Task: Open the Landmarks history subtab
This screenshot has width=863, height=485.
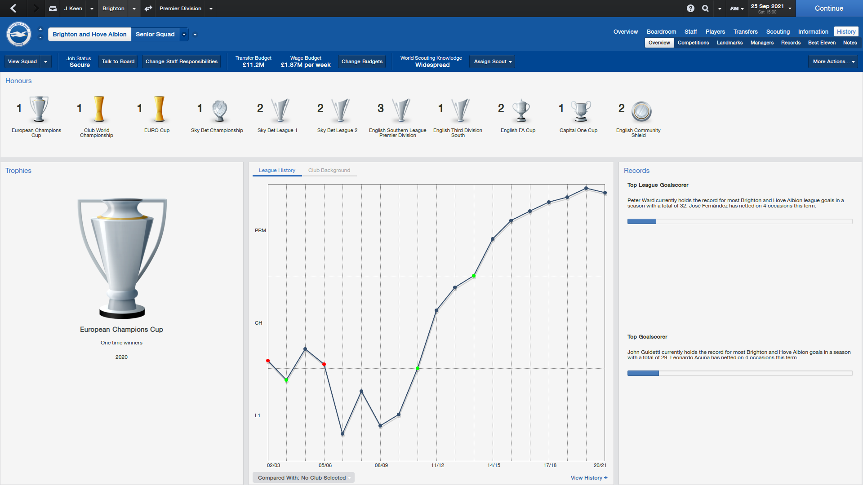Action: click(729, 43)
